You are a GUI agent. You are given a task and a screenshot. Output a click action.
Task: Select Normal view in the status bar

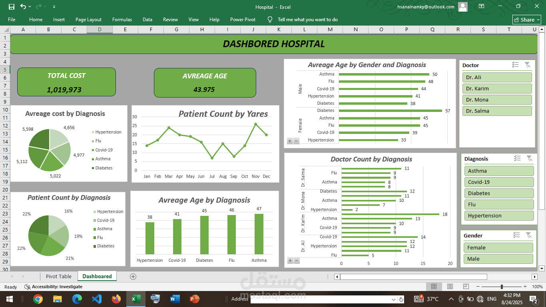(x=434, y=287)
